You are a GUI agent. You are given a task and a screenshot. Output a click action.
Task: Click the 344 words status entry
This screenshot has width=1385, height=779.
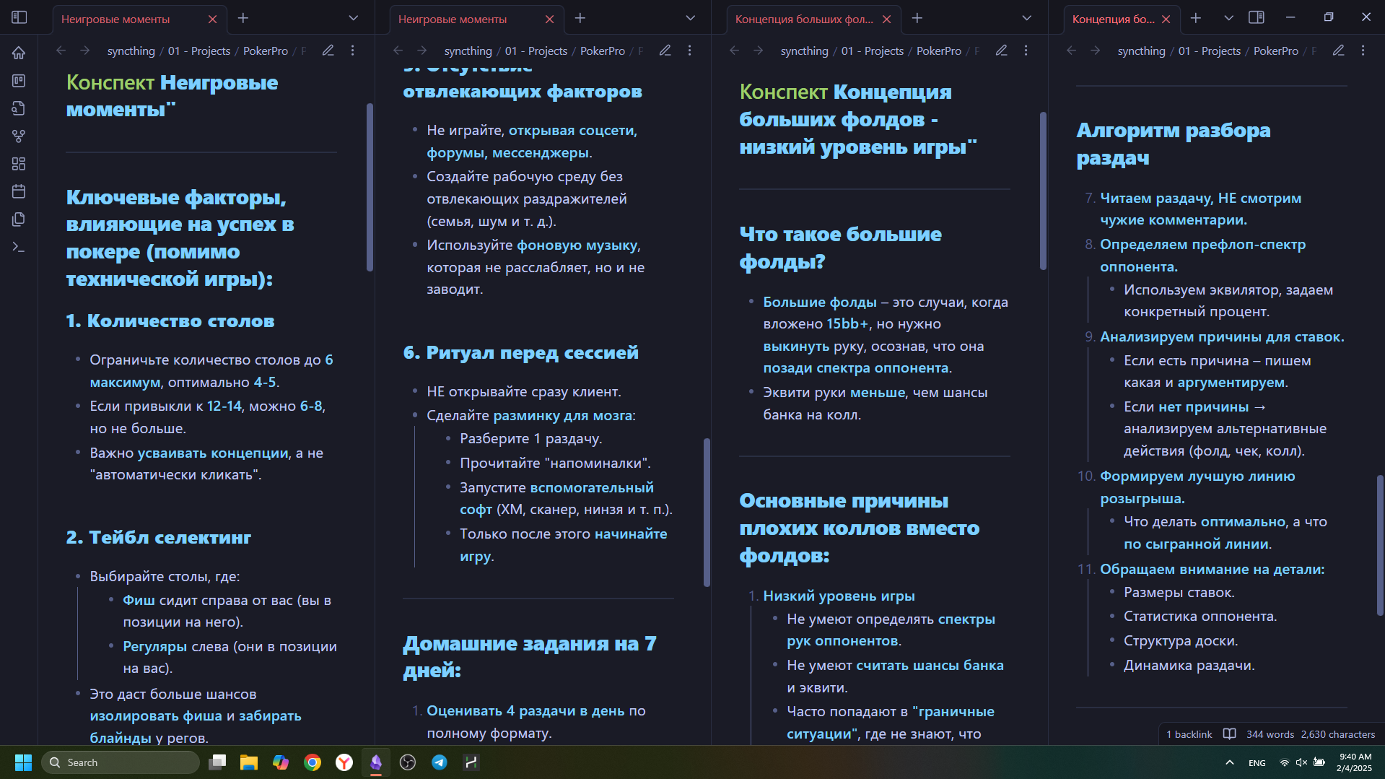[1270, 734]
